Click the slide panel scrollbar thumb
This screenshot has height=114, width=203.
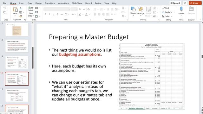[33, 58]
